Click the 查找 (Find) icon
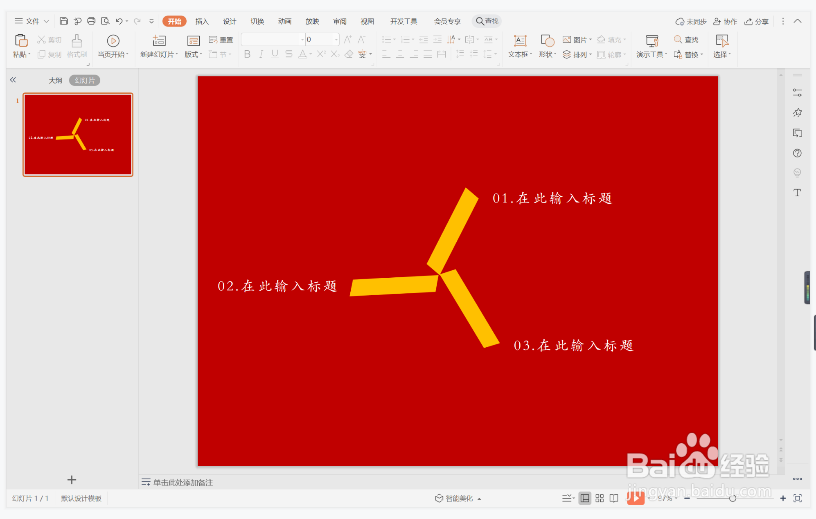Image resolution: width=816 pixels, height=519 pixels. pos(685,39)
